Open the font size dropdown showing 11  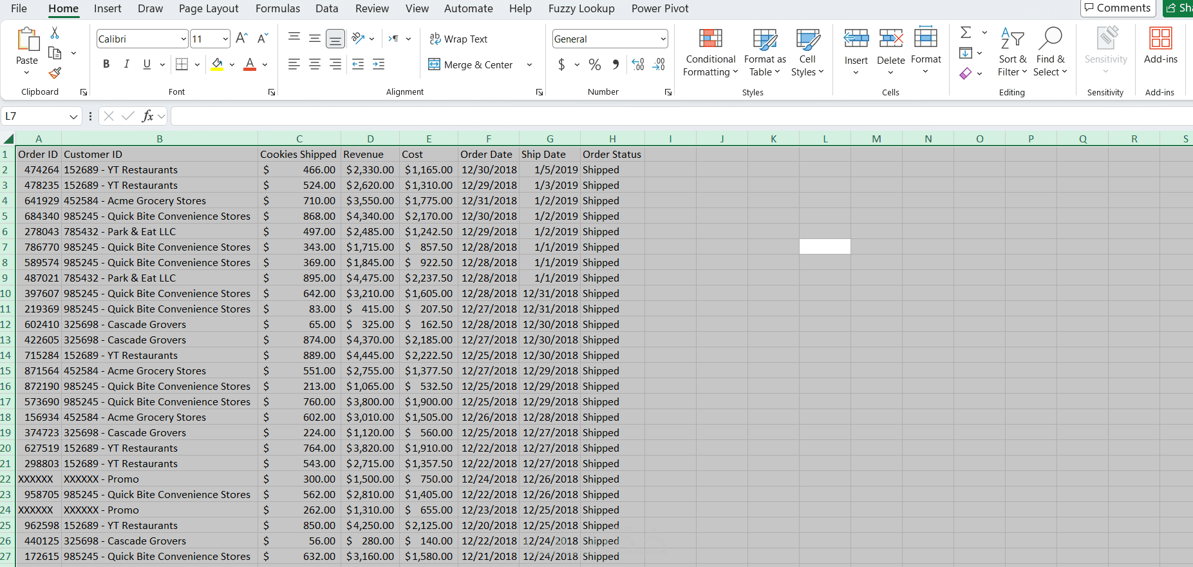[x=225, y=39]
